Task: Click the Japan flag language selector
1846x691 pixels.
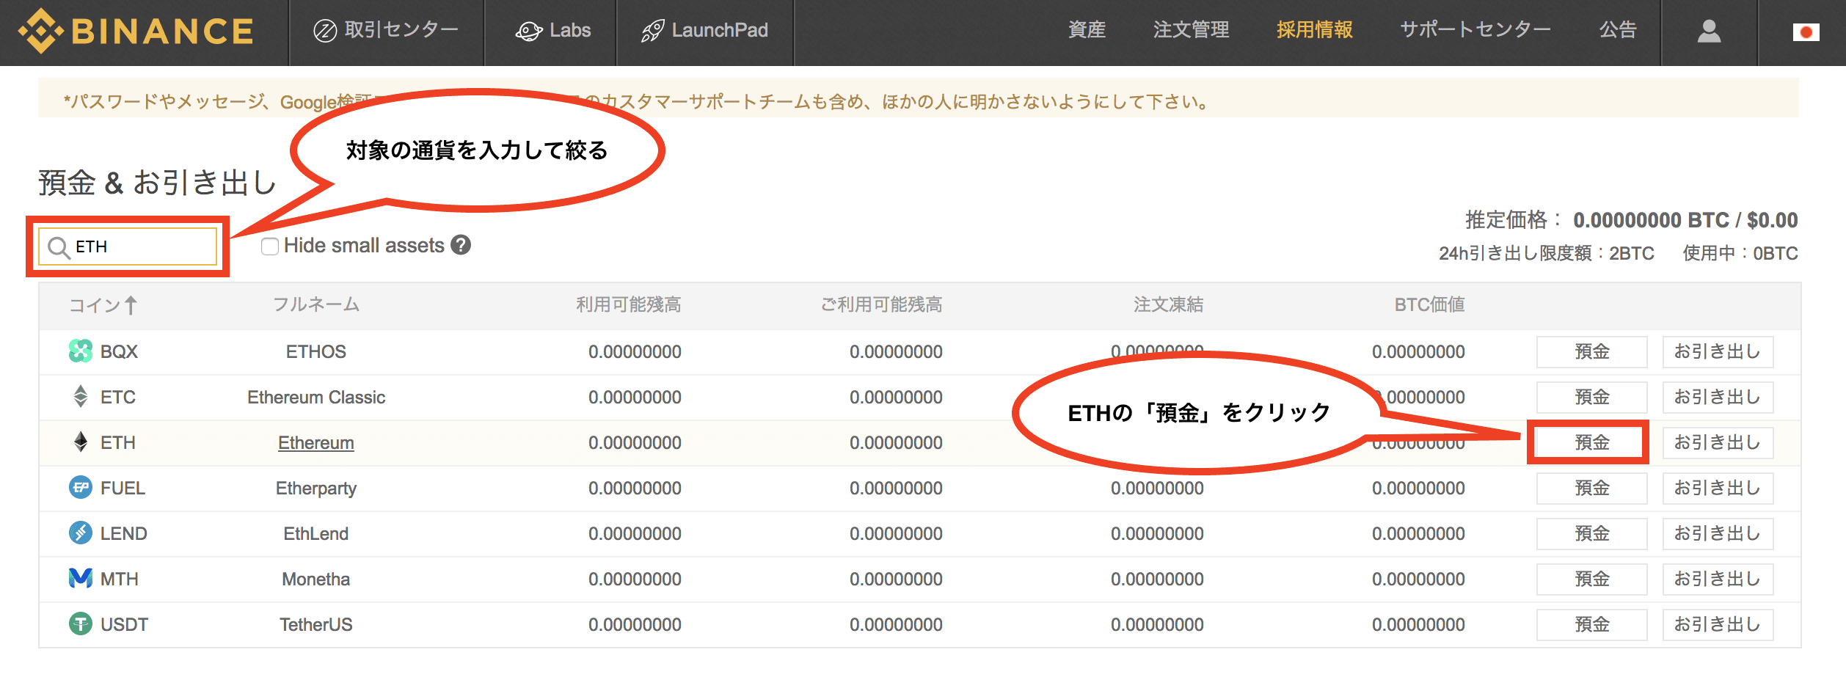Action: (x=1805, y=32)
